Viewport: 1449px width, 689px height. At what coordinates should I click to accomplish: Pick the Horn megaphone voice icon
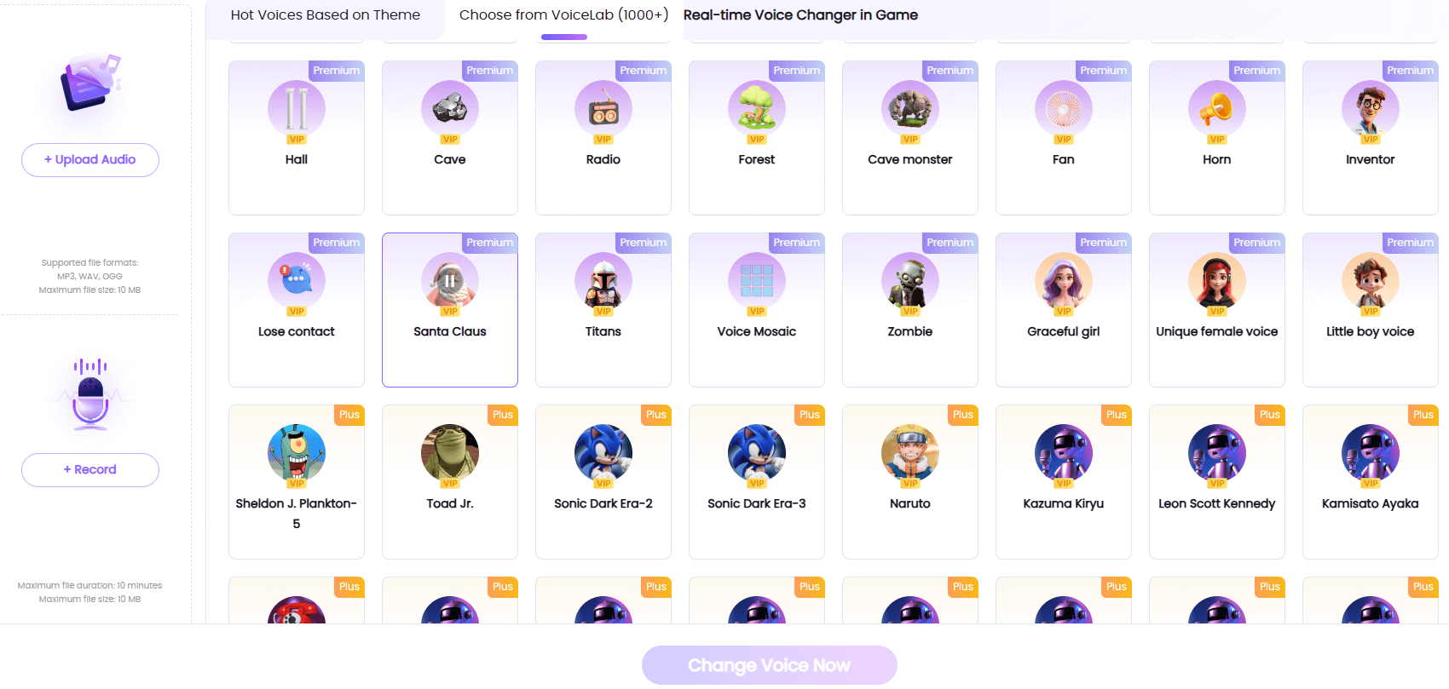coord(1216,109)
